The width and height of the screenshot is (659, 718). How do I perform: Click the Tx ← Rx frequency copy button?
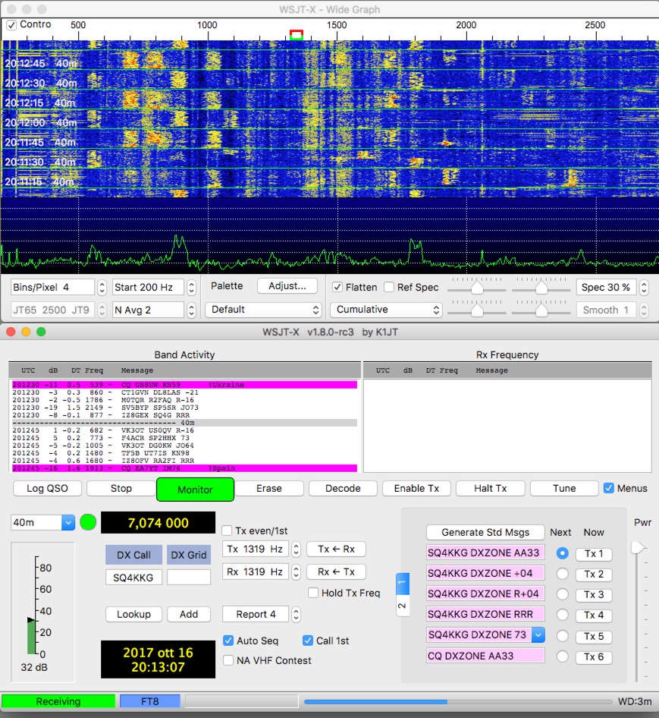tap(336, 550)
